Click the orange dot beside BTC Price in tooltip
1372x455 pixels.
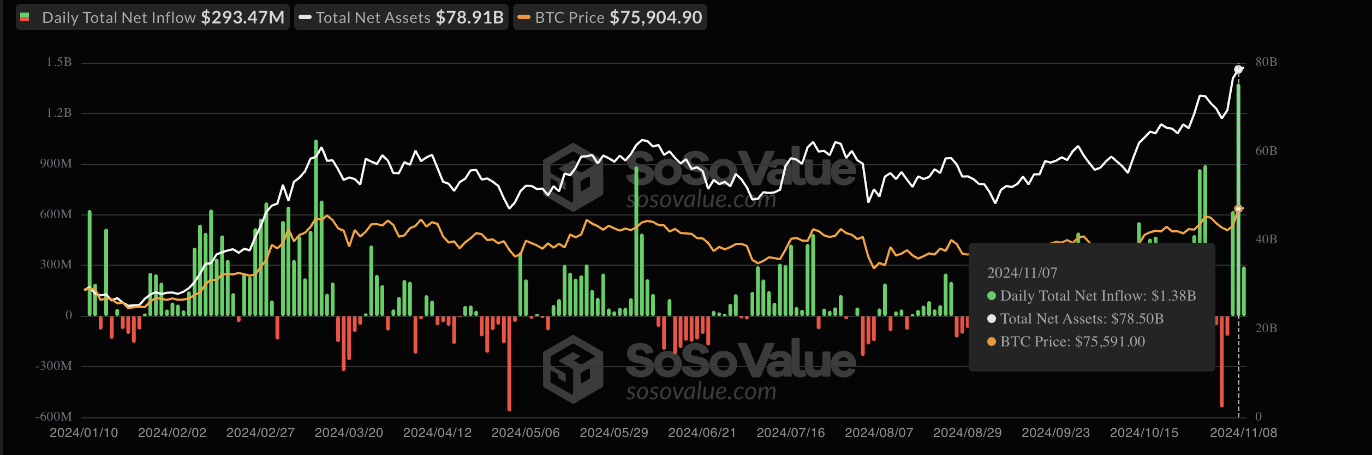coord(992,342)
